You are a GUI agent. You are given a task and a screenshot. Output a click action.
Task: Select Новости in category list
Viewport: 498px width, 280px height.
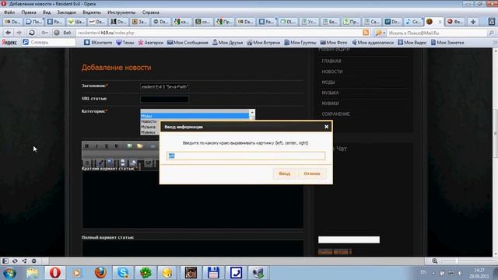[149, 121]
